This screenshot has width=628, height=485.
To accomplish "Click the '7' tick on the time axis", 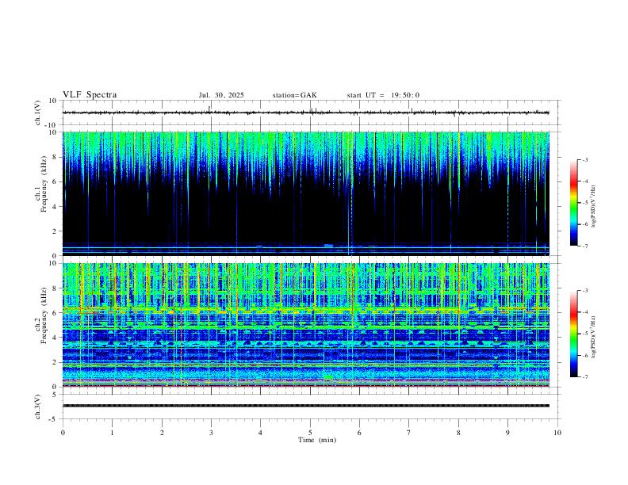I will [409, 433].
